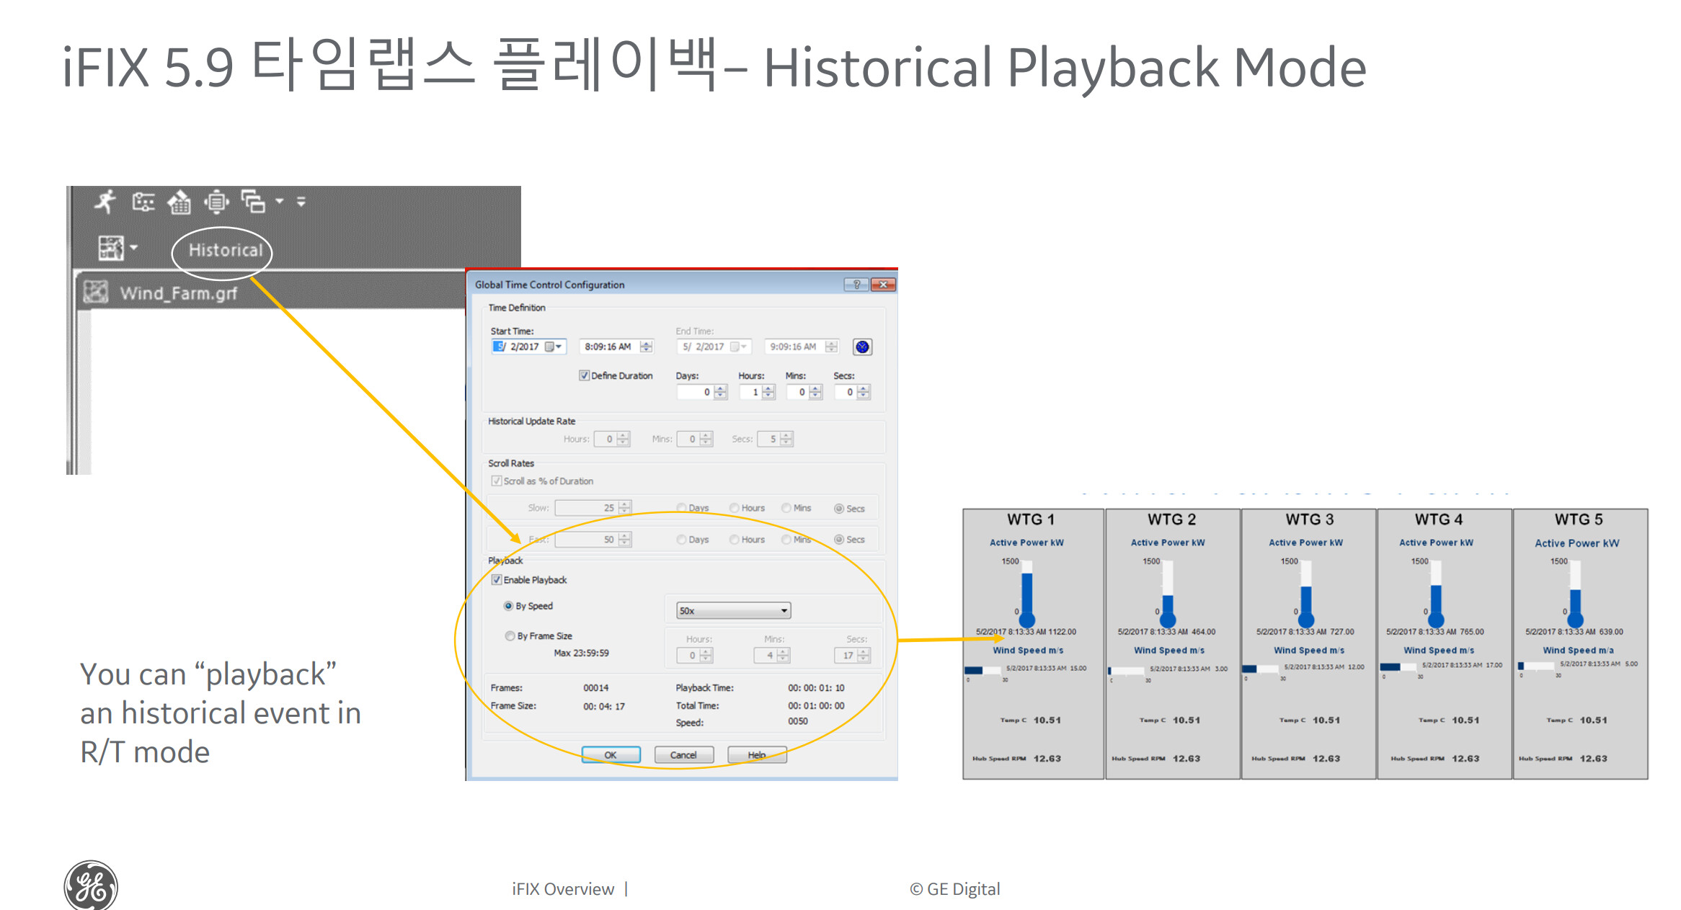Click the help question-mark icon on the dialog

(857, 284)
